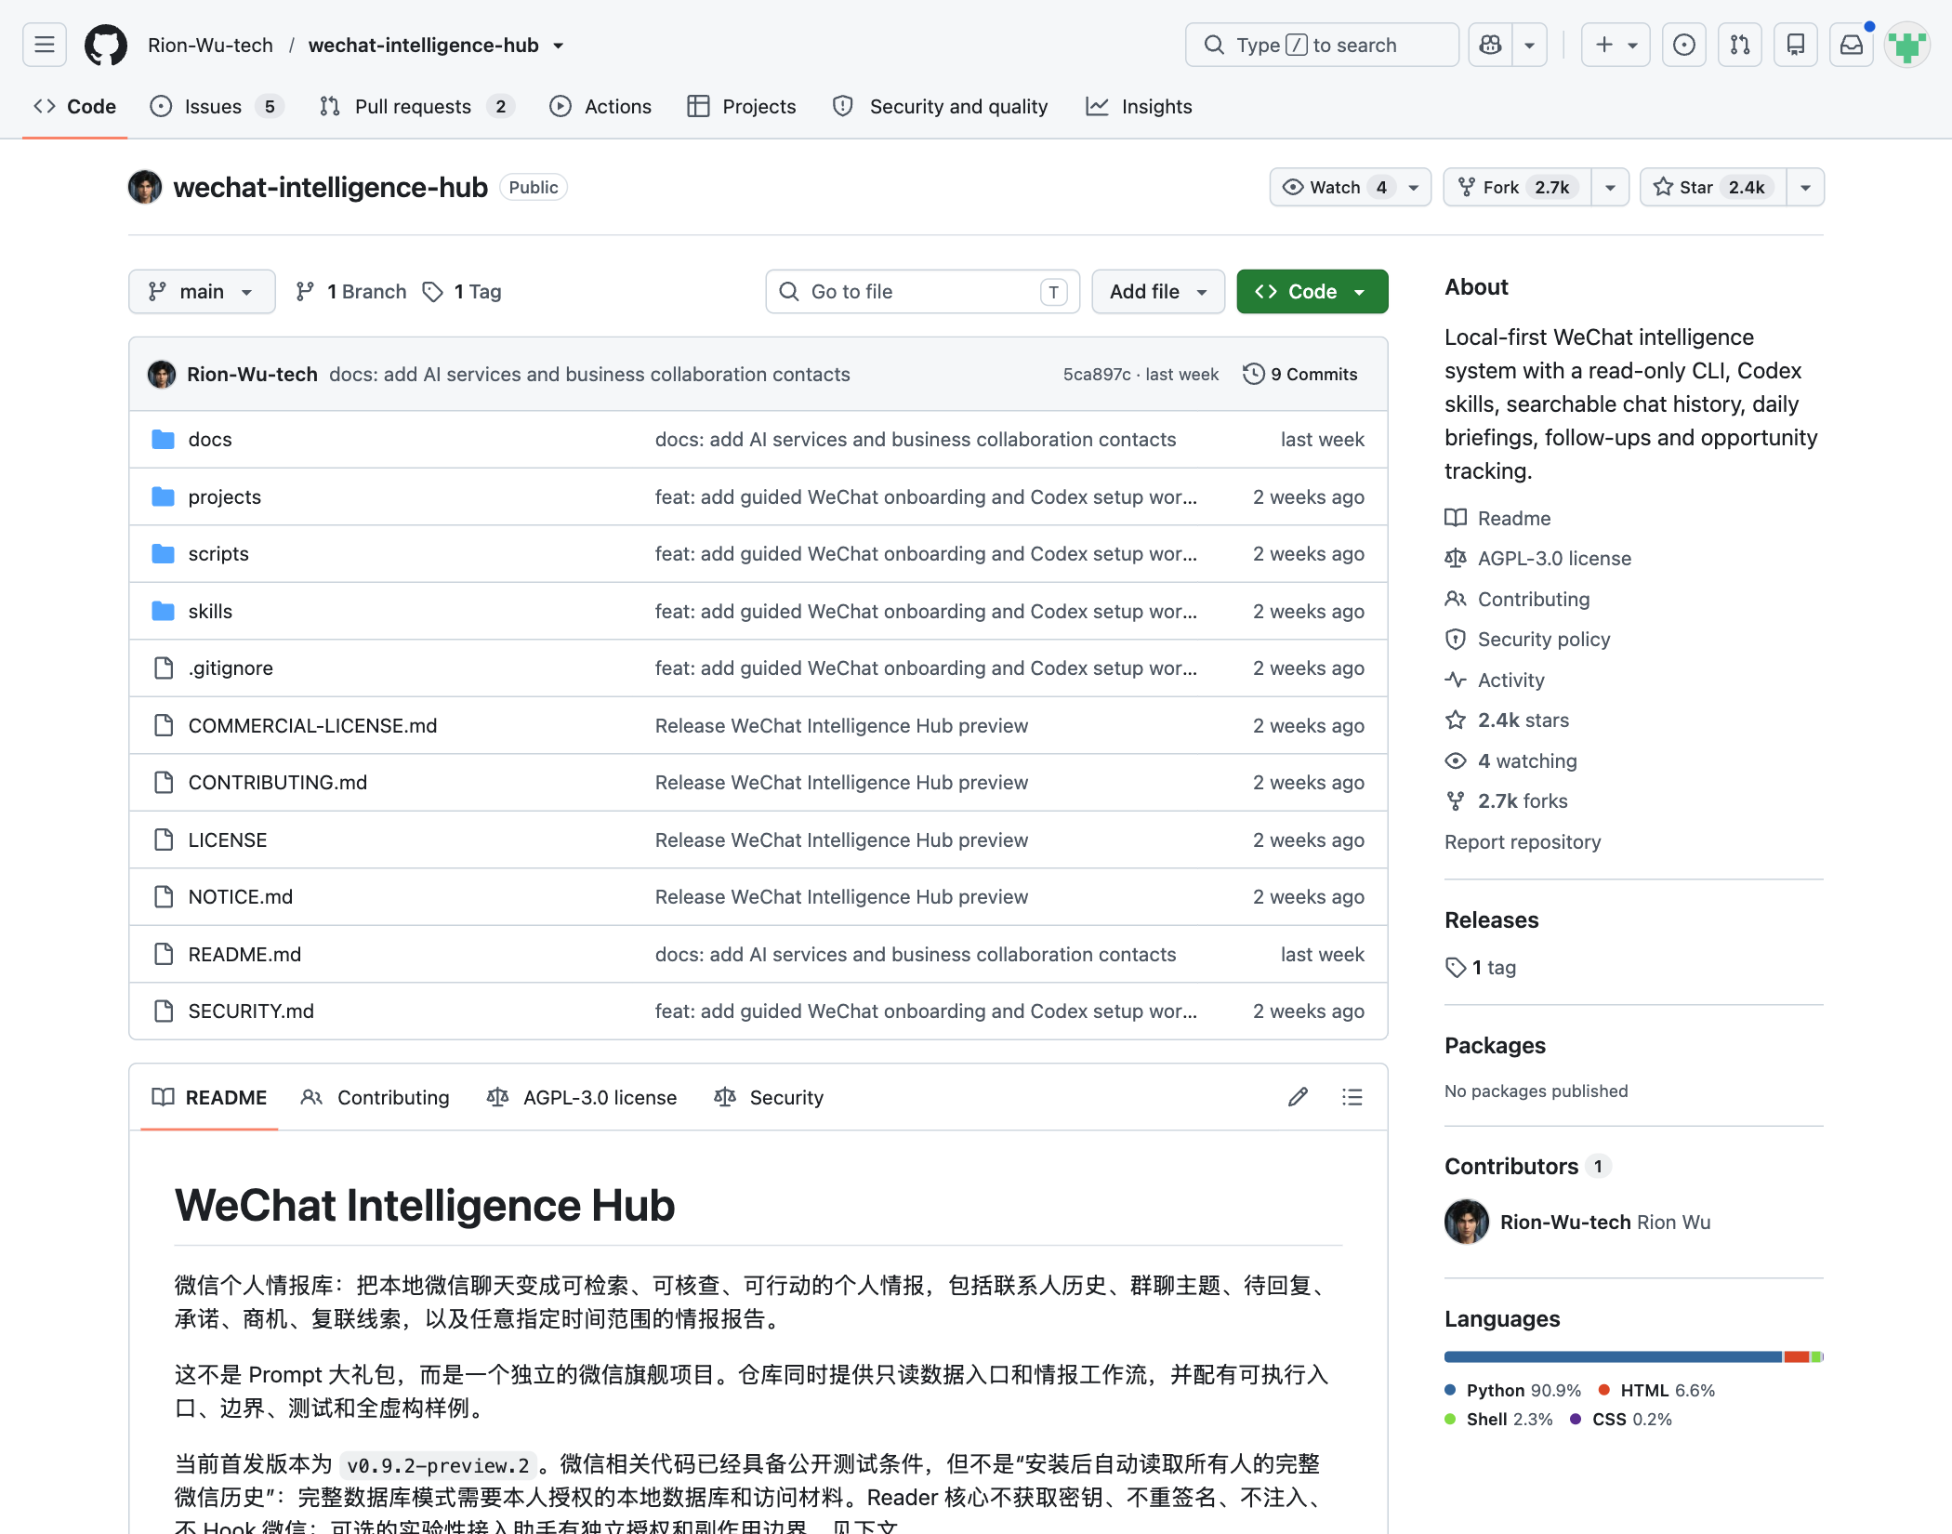Click the GitHub logo home icon
The width and height of the screenshot is (1952, 1534).
106,45
